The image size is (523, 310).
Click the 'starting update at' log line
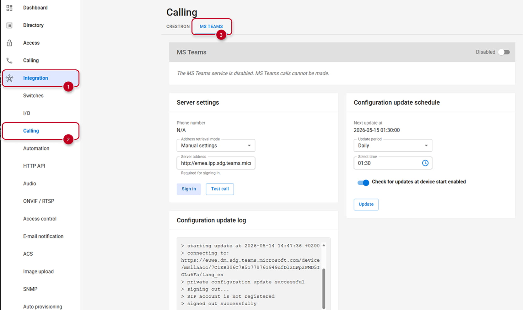(250, 246)
